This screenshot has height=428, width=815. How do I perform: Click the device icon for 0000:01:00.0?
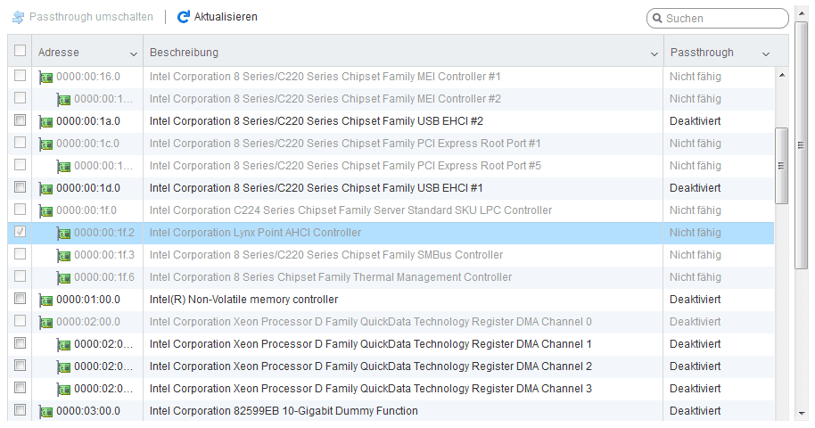coord(46,300)
